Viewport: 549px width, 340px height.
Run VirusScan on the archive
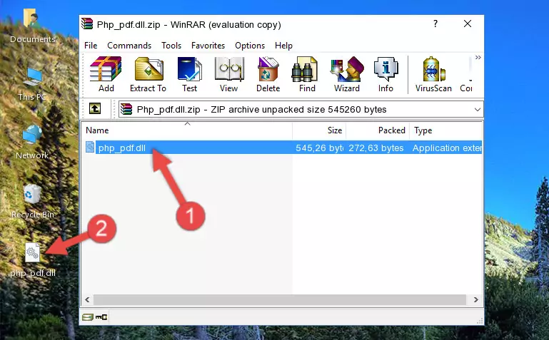433,74
